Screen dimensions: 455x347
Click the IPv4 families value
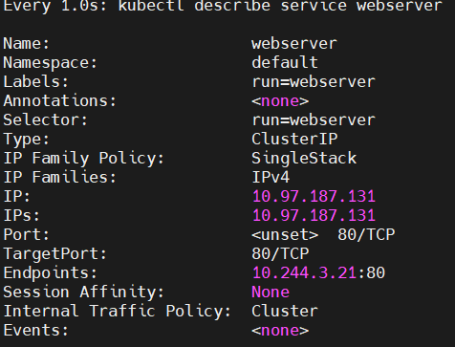point(271,177)
